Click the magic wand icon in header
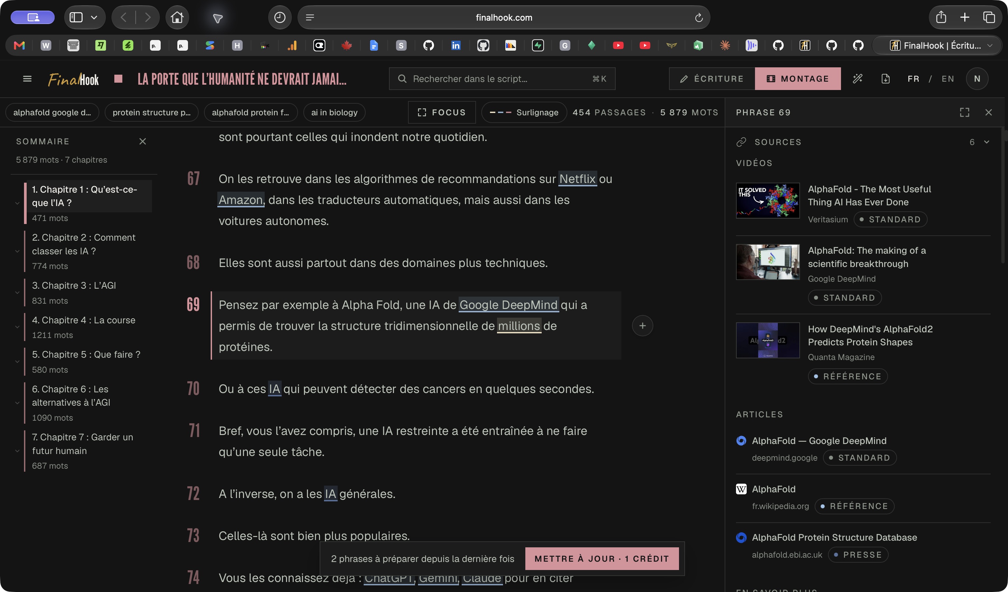This screenshot has height=592, width=1008. point(858,79)
